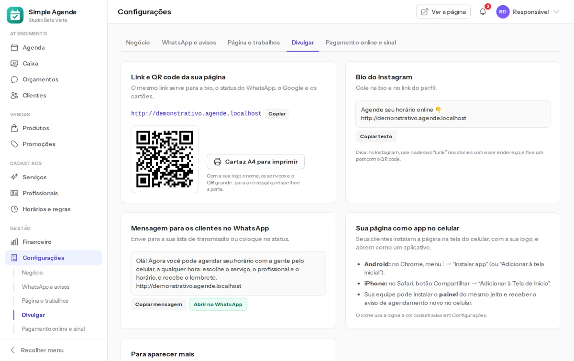The height and width of the screenshot is (361, 574).
Task: Select Divulgar in the sidebar submenu
Action: click(33, 315)
